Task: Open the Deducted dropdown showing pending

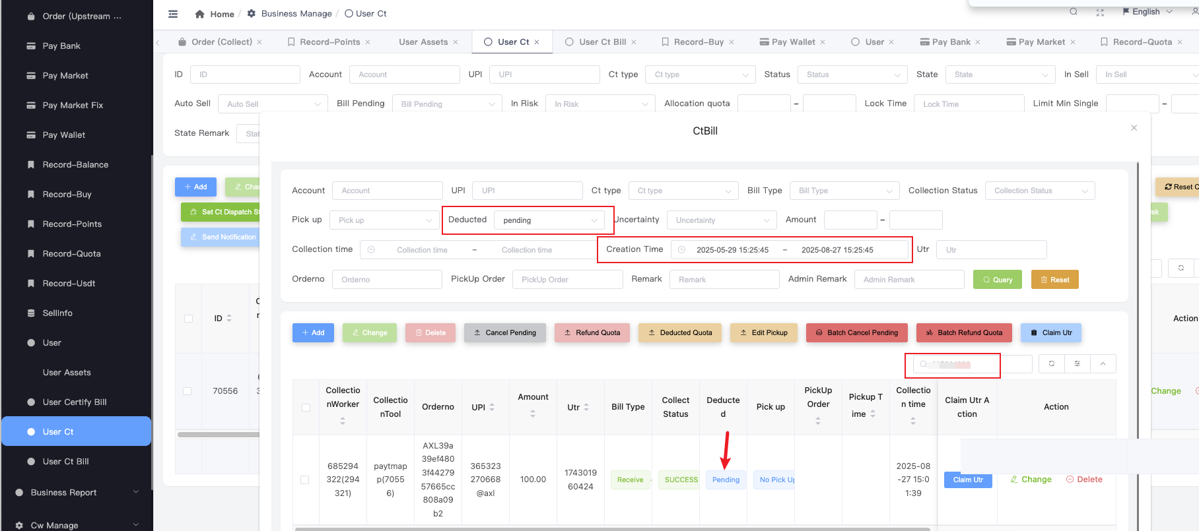Action: (549, 220)
